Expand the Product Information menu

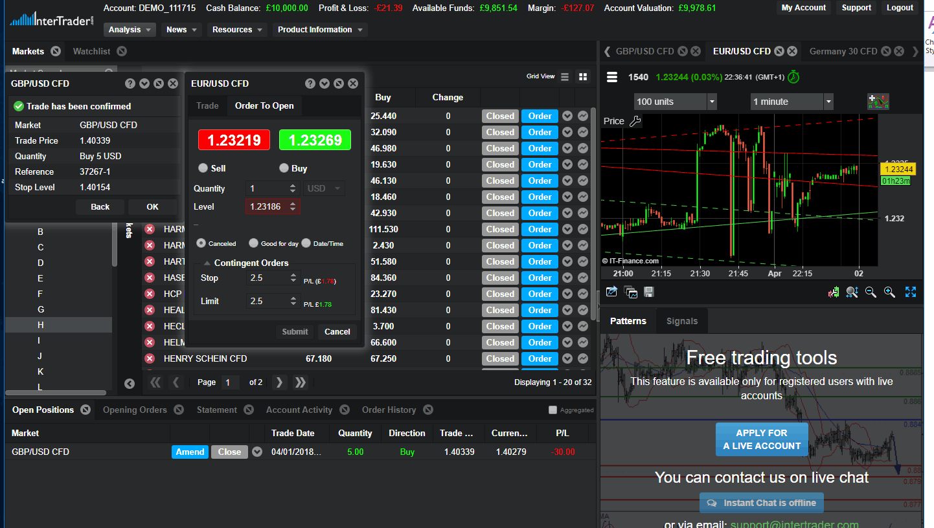(320, 30)
